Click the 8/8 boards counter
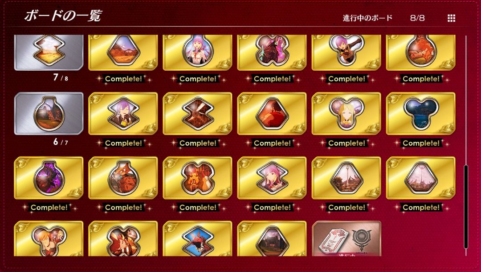481x272 pixels. [x=417, y=18]
